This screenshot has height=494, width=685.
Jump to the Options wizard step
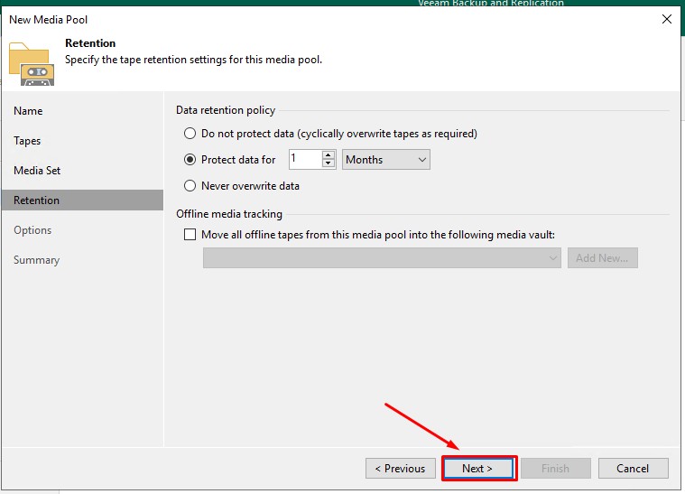[32, 230]
